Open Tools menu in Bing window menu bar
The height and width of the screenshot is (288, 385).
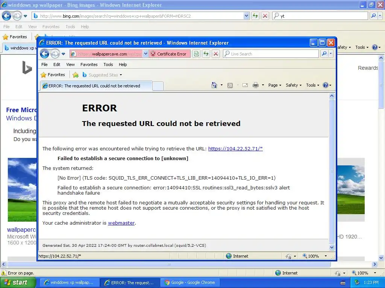[x=70, y=27]
